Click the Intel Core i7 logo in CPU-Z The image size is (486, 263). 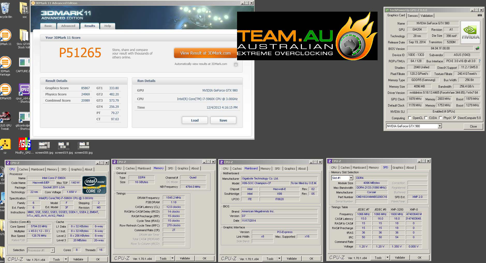tap(94, 185)
